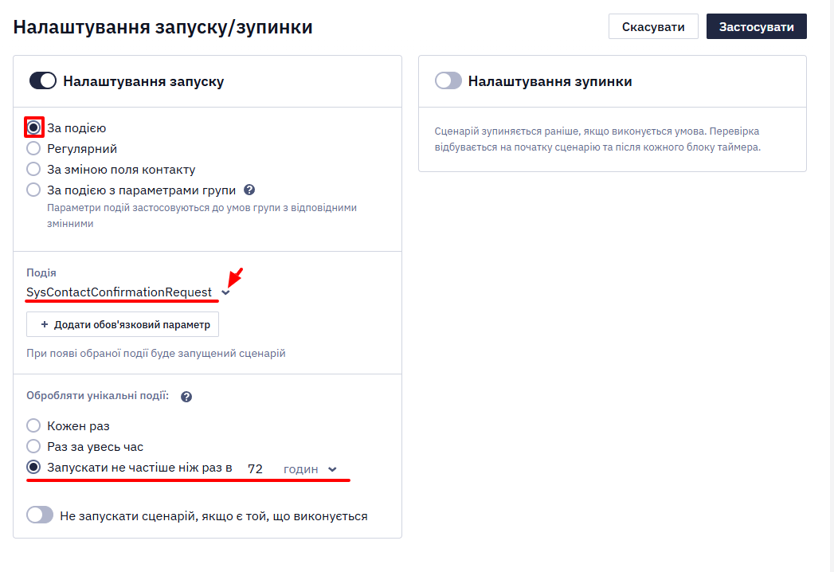The width and height of the screenshot is (834, 572).
Task: Click help icon beside group parameters option
Action: (x=249, y=190)
